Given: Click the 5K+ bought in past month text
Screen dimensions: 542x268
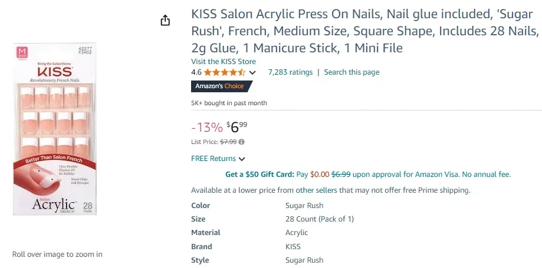Looking at the screenshot, I should pyautogui.click(x=229, y=103).
